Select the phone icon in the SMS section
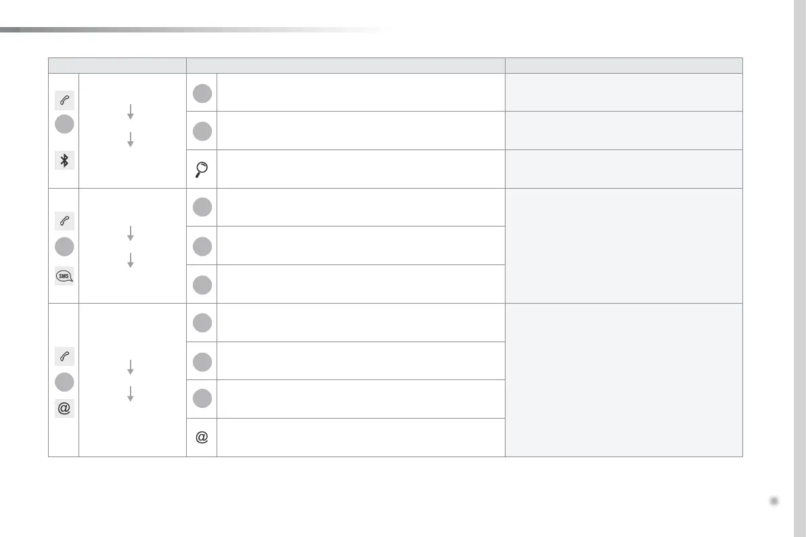 [65, 220]
